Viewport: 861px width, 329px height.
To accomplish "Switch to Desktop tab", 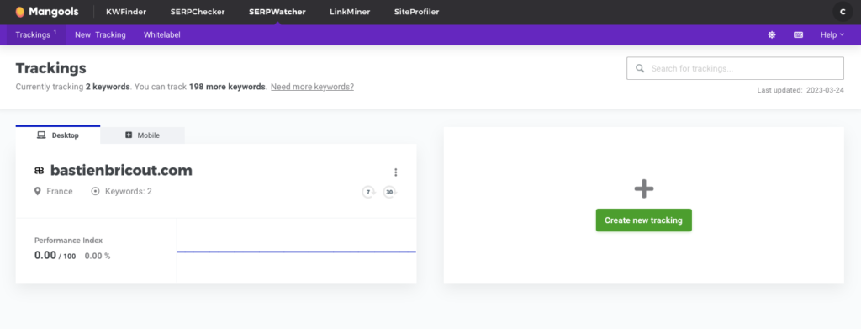I will [x=58, y=135].
